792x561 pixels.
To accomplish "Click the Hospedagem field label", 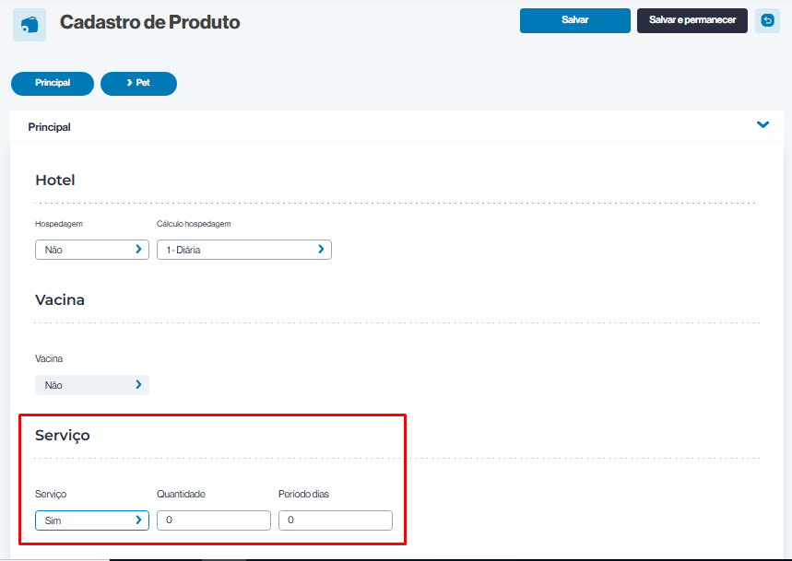I will pyautogui.click(x=59, y=224).
